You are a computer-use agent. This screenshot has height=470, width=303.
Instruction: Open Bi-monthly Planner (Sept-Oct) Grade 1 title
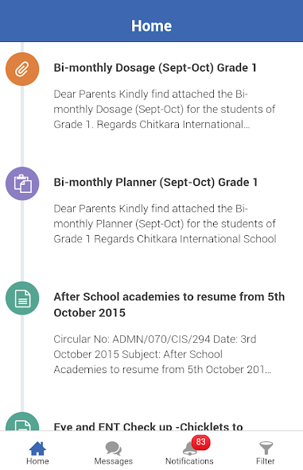pos(156,183)
